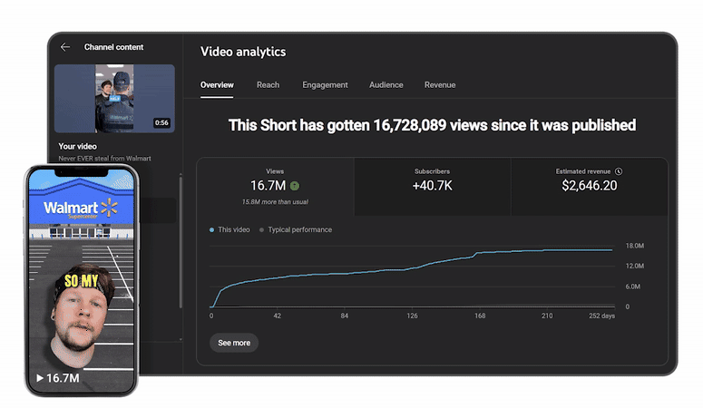Image resolution: width=703 pixels, height=408 pixels.
Task: Click the Walmart Supercenter sign on the phone
Action: tap(81, 209)
